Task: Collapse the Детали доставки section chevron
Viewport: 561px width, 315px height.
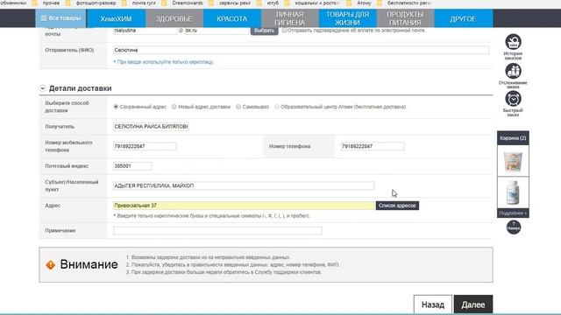Action: (43, 88)
